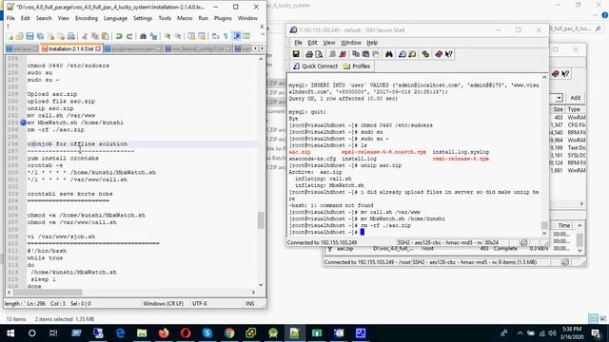
Task: Paste into terminal from SSH toolbar
Action: [x=365, y=54]
